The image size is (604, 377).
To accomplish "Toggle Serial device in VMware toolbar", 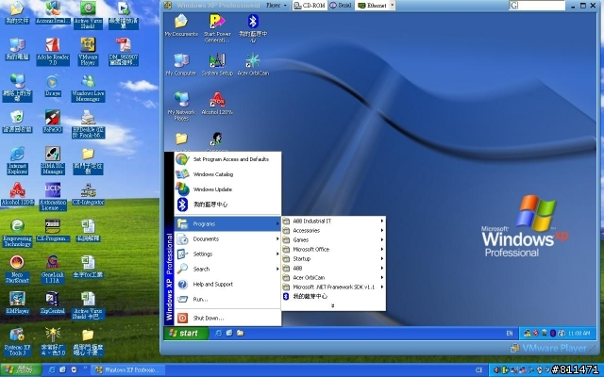I will (341, 6).
